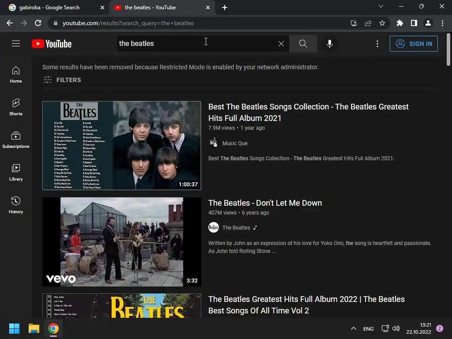
Task: Open Best The Beatles Songs Collection thumbnail
Action: click(x=122, y=145)
